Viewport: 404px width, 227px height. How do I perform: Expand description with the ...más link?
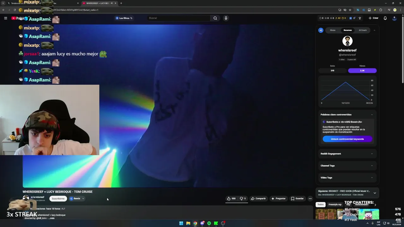51,218
